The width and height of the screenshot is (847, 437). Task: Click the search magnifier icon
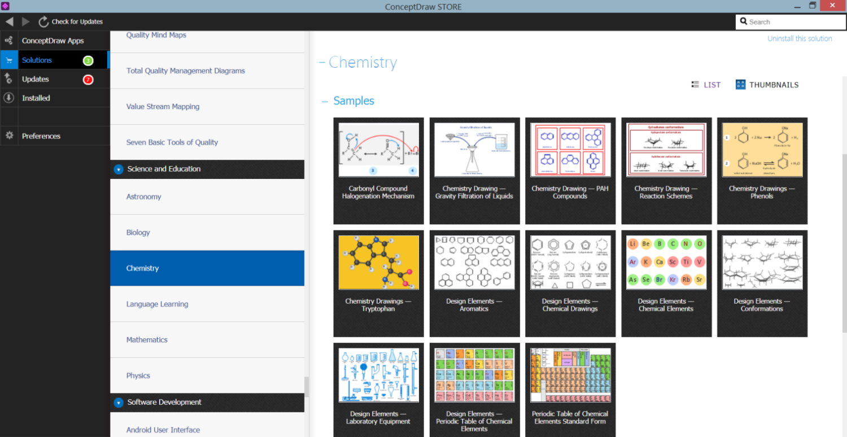pyautogui.click(x=744, y=21)
